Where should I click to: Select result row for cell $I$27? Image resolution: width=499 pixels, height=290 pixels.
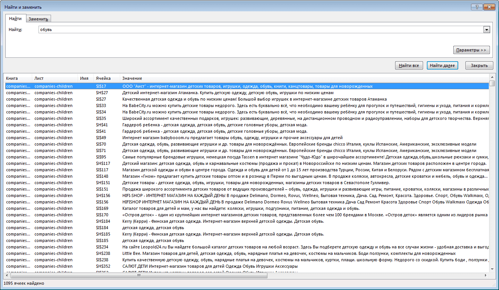pyautogui.click(x=246, y=99)
